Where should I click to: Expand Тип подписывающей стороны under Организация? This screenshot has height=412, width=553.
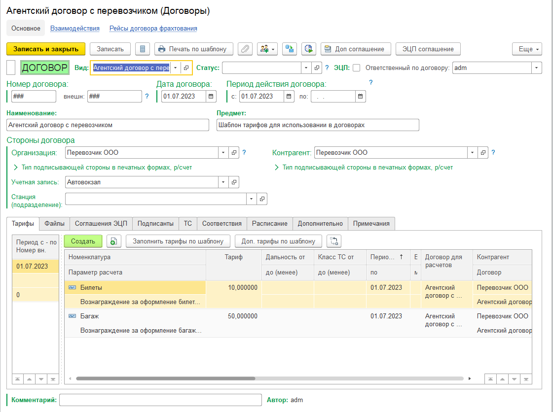[103, 168]
